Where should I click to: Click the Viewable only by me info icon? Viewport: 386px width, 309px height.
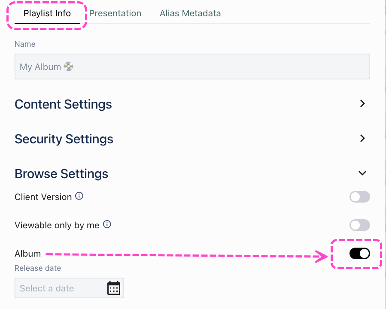[x=107, y=224]
